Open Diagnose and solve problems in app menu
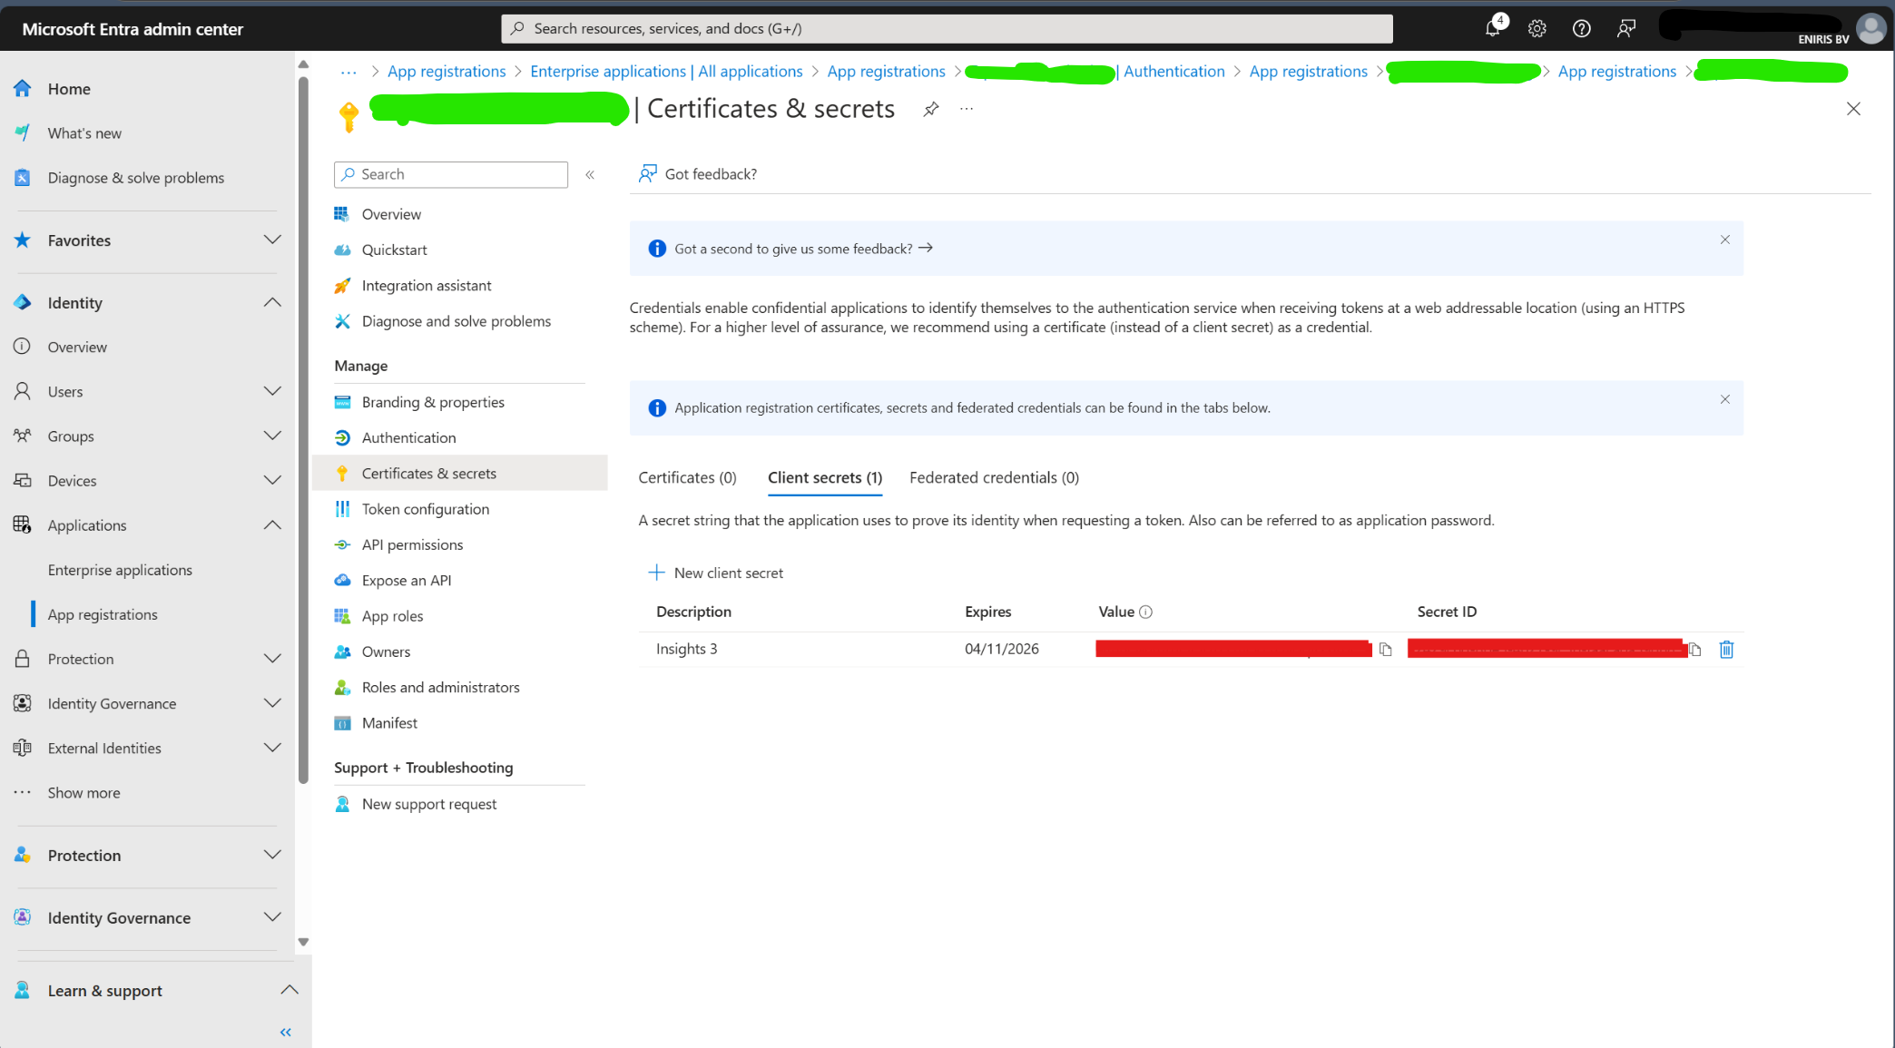Viewport: 1895px width, 1048px height. click(x=457, y=321)
